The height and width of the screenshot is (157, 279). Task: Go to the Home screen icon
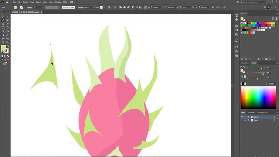pyautogui.click(x=7, y=2)
